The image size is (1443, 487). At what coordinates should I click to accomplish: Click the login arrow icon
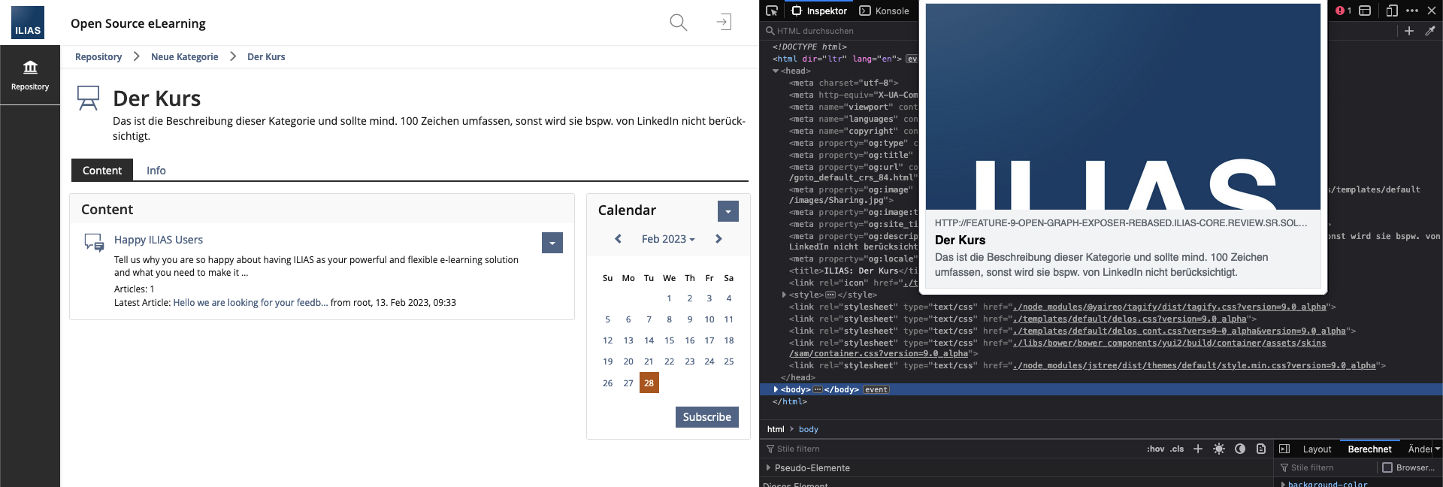[x=724, y=22]
